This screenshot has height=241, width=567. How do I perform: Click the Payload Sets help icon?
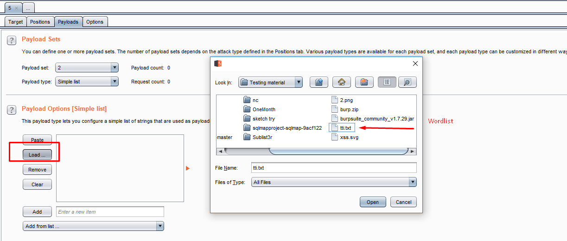[x=12, y=40]
